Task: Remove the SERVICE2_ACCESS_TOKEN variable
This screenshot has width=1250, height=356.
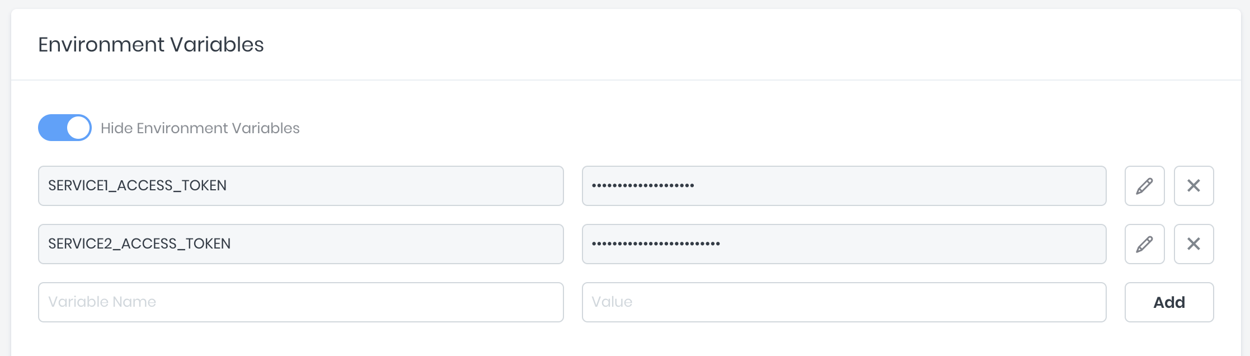Action: point(1193,244)
